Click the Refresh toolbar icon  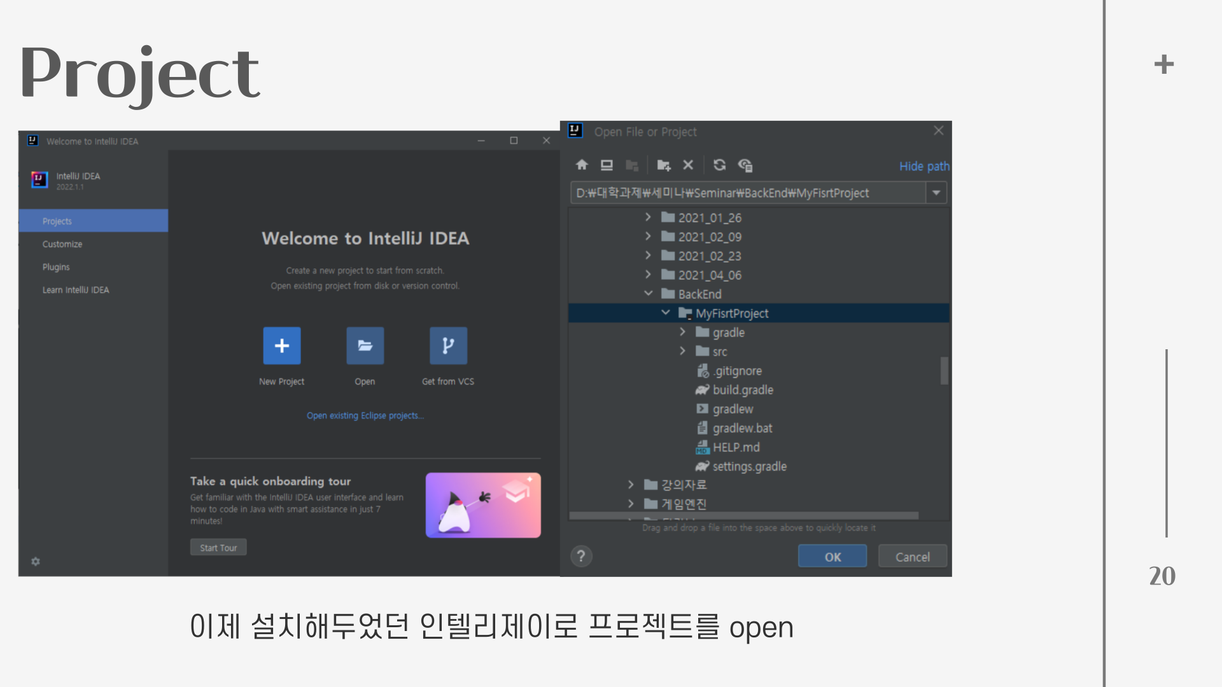point(719,165)
